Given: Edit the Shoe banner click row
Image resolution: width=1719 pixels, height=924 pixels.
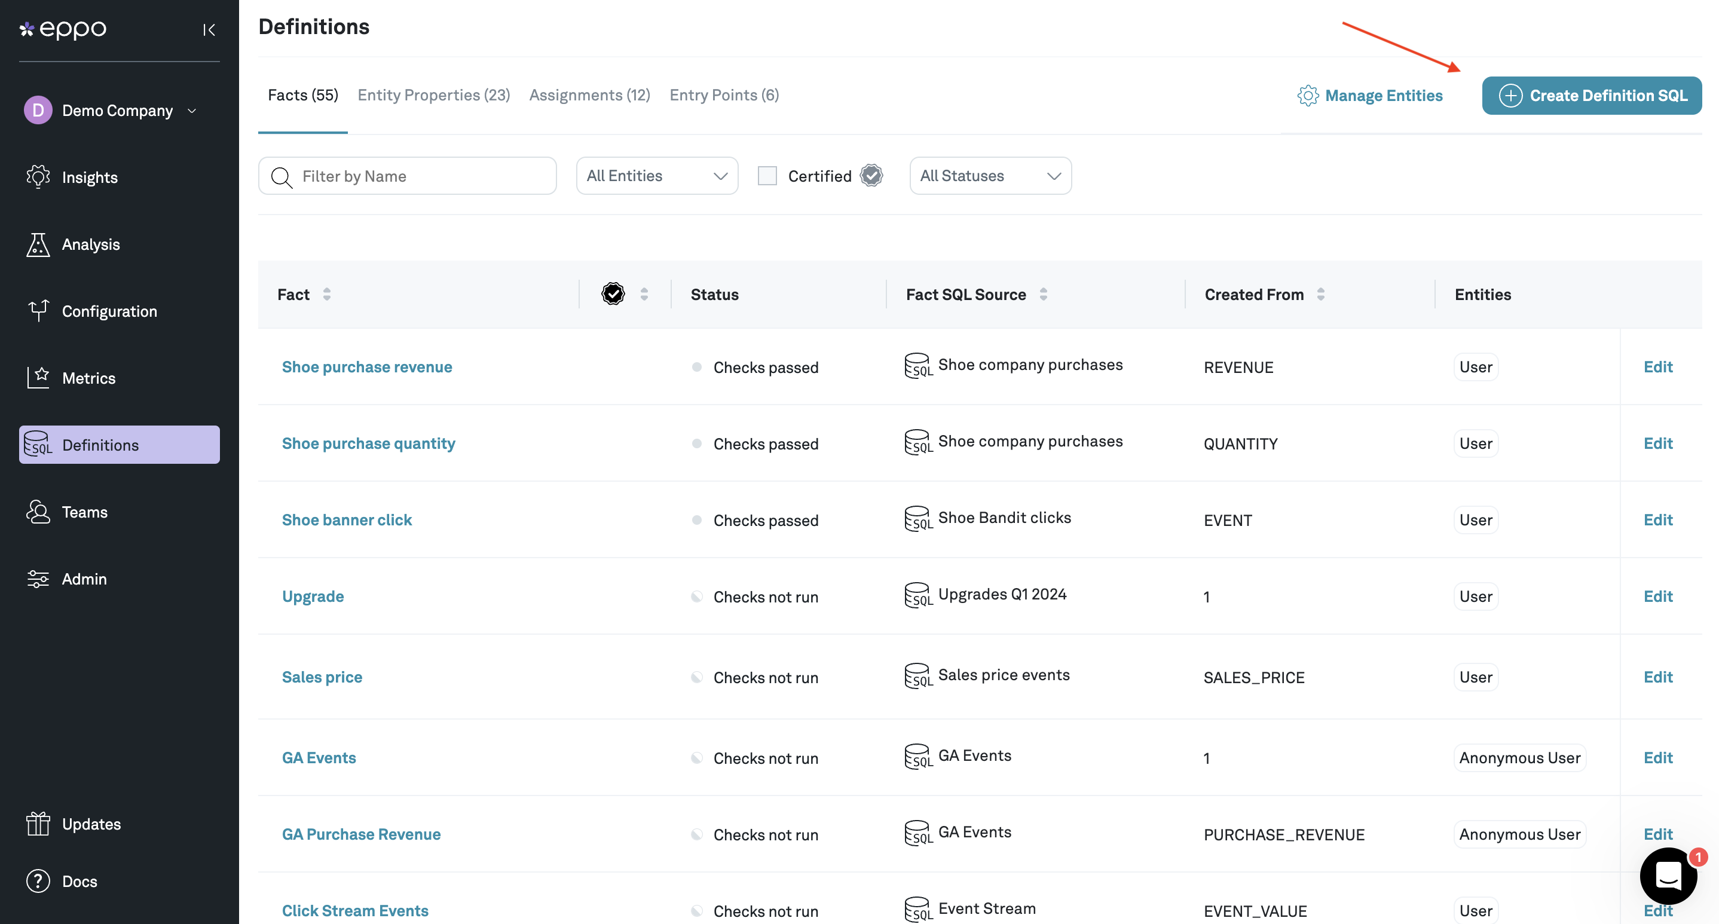Looking at the screenshot, I should pyautogui.click(x=1657, y=519).
